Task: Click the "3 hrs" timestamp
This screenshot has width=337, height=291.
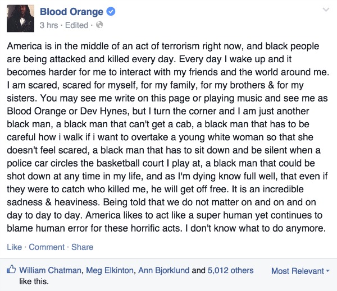Action: (49, 25)
